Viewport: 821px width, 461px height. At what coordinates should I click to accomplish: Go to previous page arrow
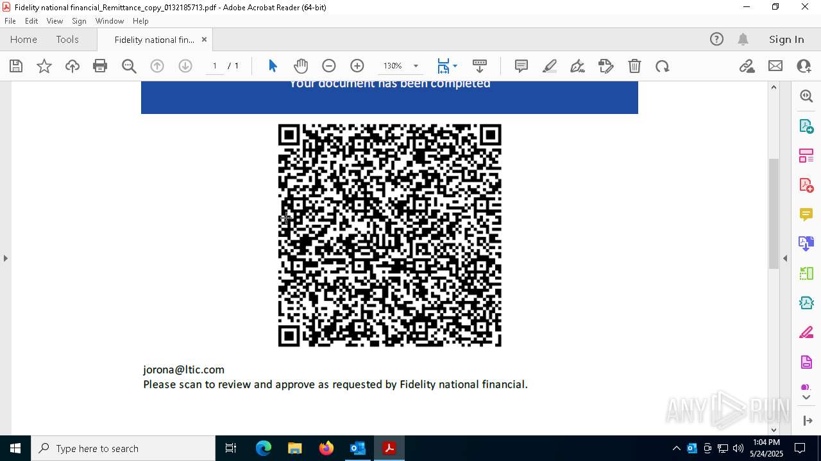(157, 66)
